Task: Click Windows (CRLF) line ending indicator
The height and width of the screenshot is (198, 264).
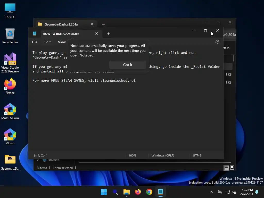Action: (163, 155)
